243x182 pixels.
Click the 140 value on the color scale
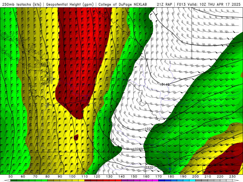[x=122, y=177]
